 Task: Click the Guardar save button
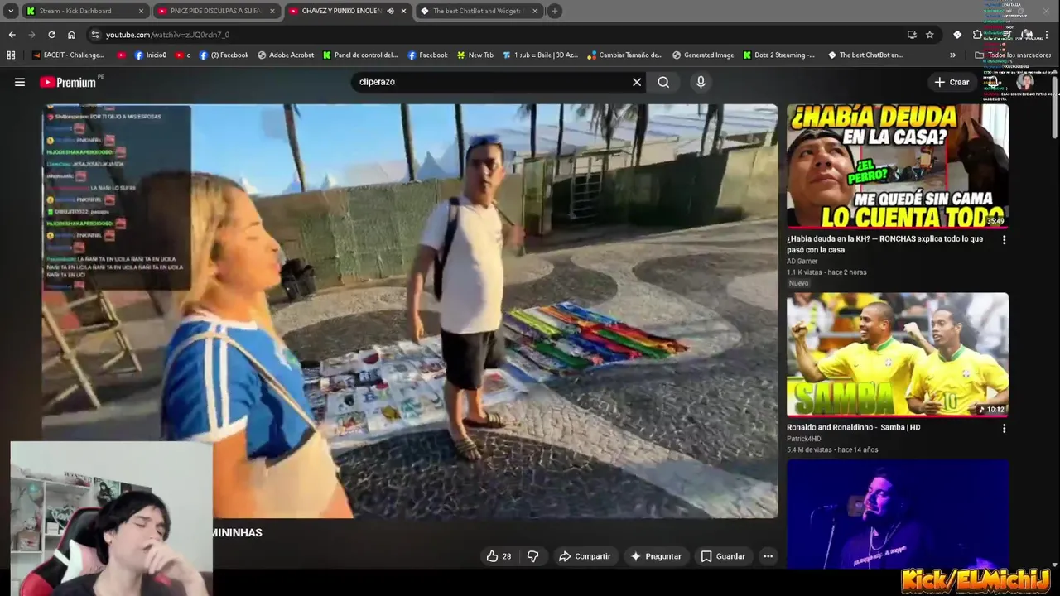723,556
